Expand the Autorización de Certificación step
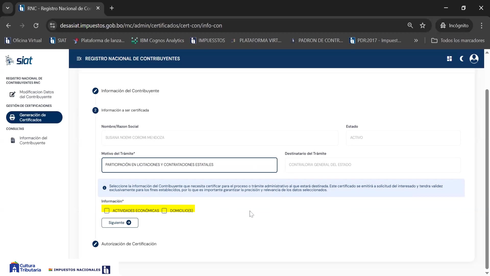 click(125, 244)
